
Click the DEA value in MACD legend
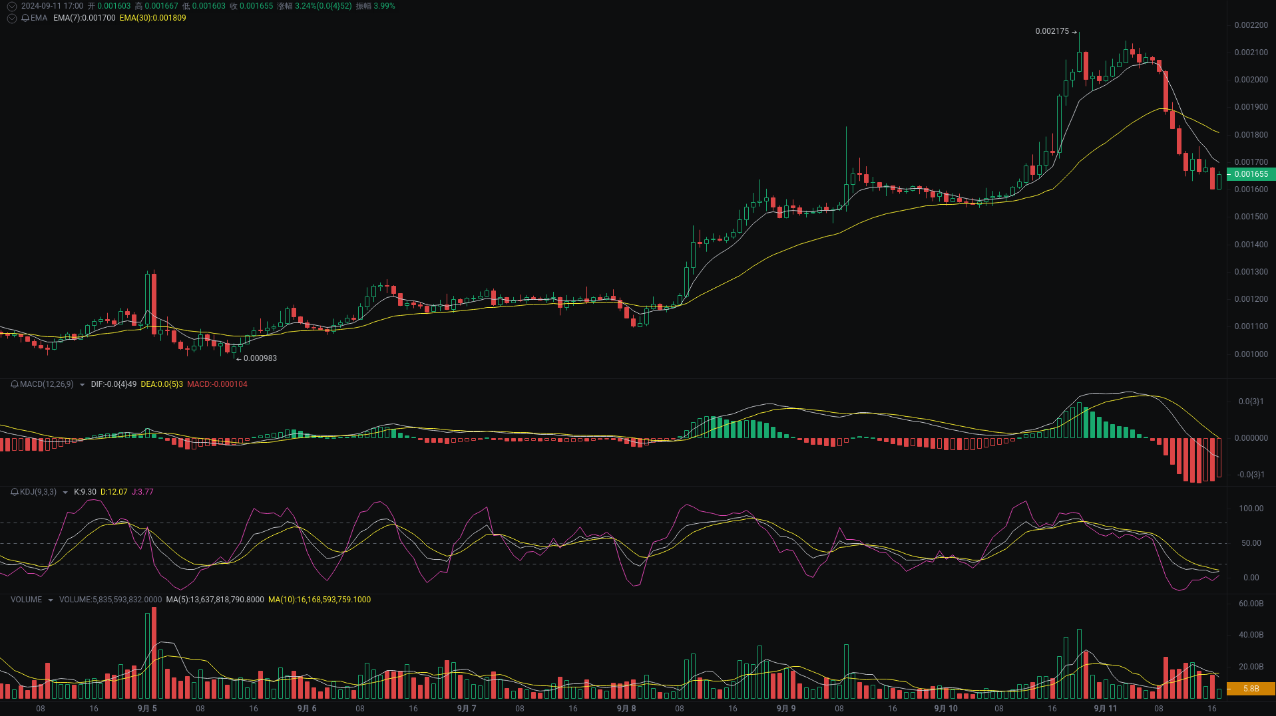tap(162, 384)
